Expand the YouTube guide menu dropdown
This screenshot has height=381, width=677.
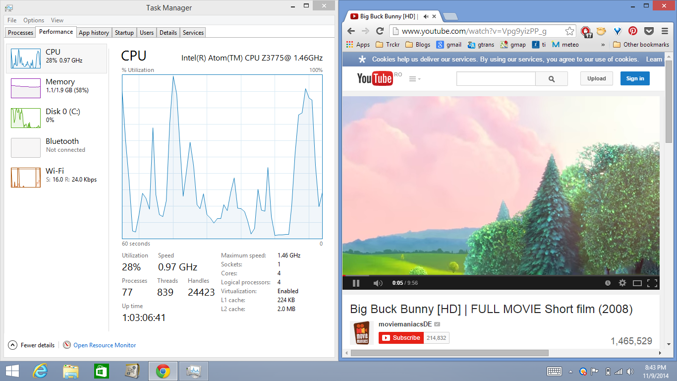[x=415, y=79]
